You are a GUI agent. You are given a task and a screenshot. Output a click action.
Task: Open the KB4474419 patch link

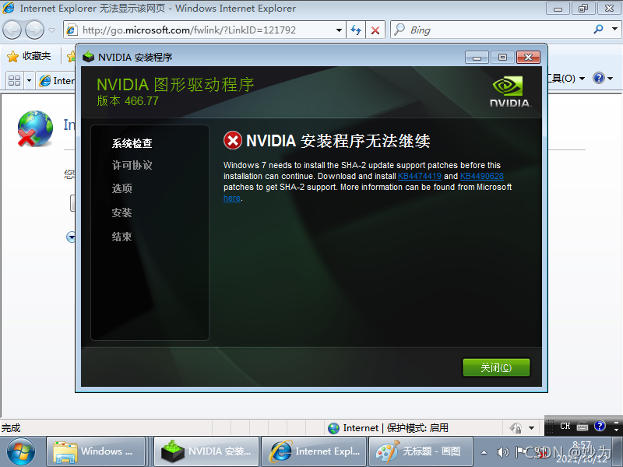point(420,176)
